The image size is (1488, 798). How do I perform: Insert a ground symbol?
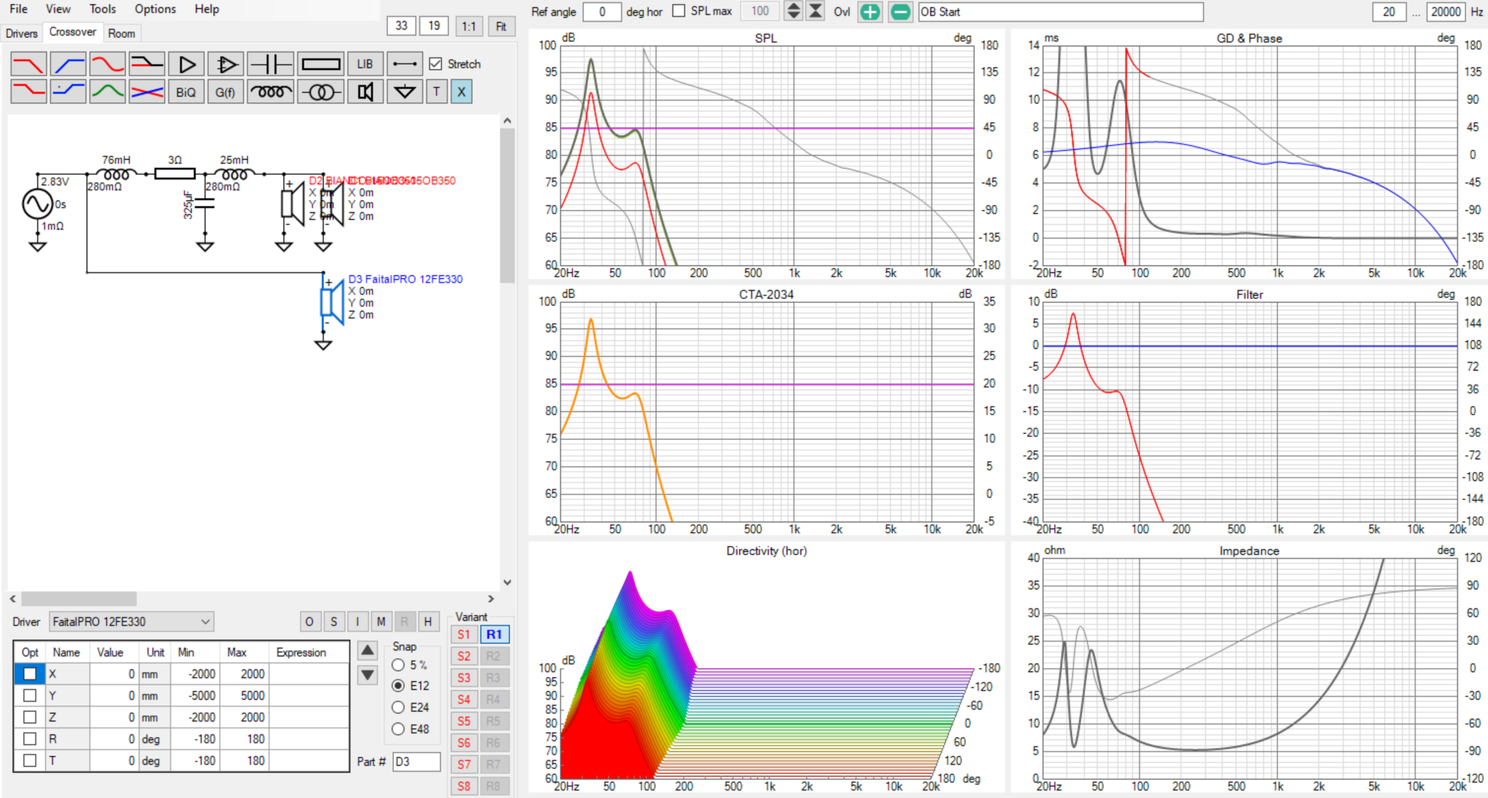tap(405, 92)
